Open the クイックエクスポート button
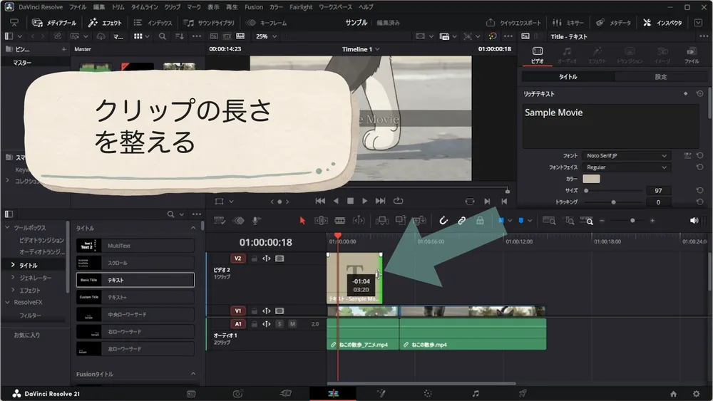This screenshot has width=713, height=401. point(513,23)
